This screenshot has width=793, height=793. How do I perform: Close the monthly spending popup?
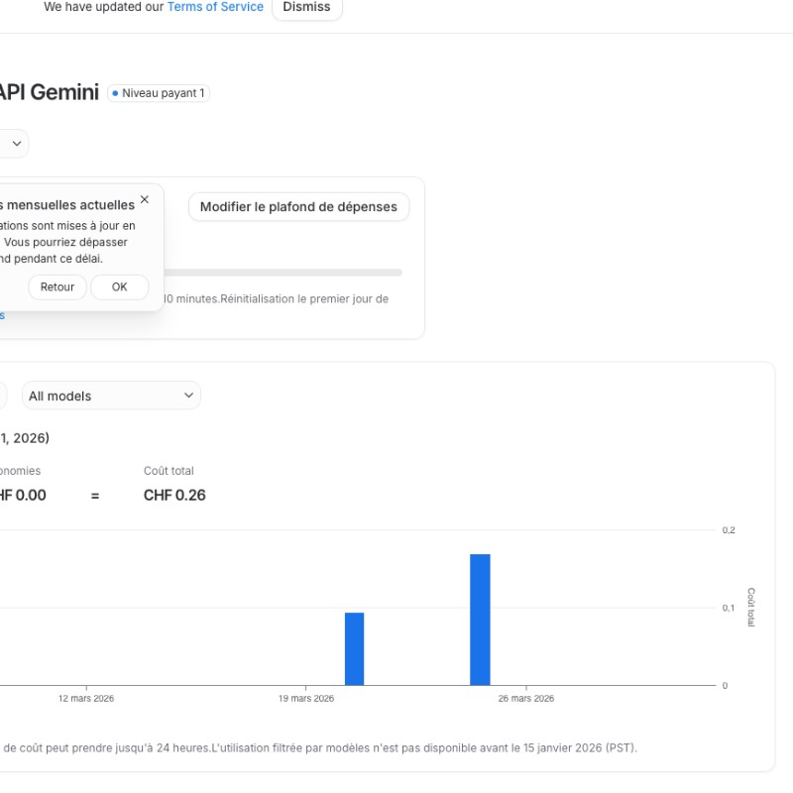[145, 200]
